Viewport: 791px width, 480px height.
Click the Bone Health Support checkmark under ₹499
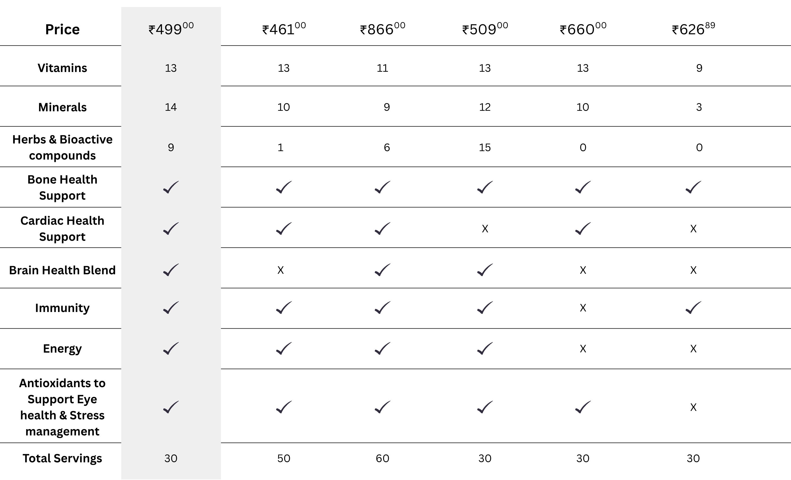(171, 187)
